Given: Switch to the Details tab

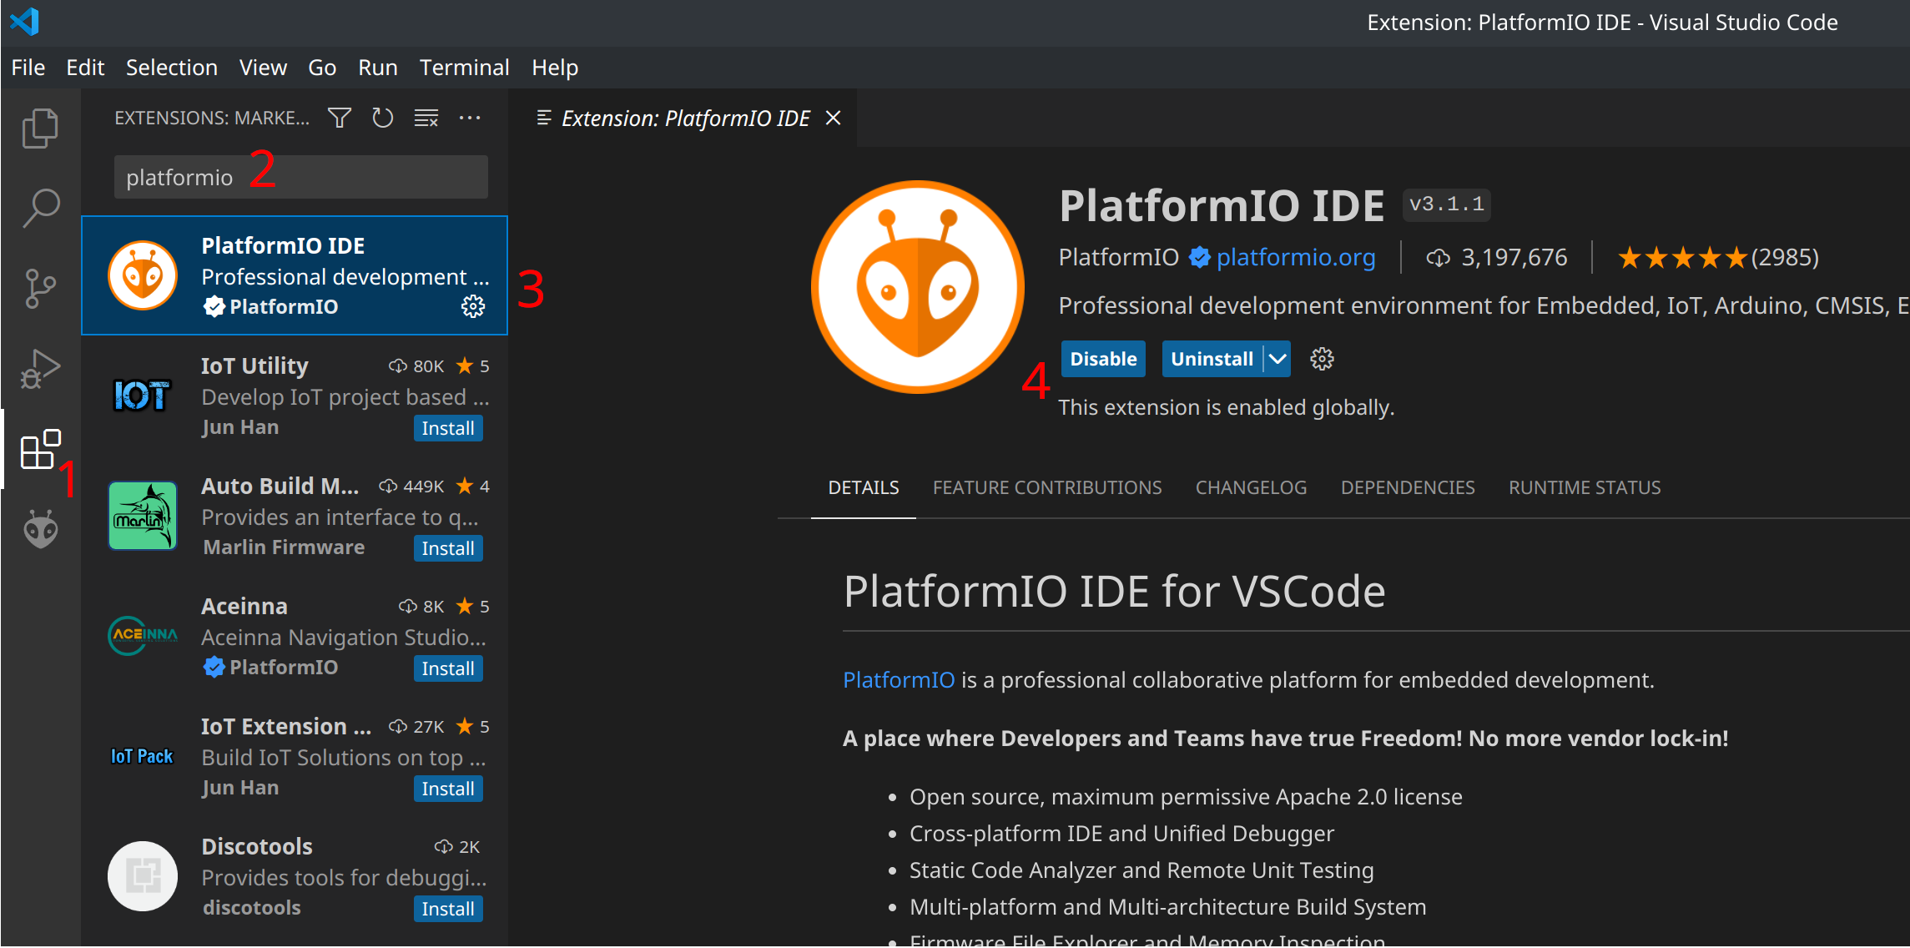Looking at the screenshot, I should [x=864, y=487].
